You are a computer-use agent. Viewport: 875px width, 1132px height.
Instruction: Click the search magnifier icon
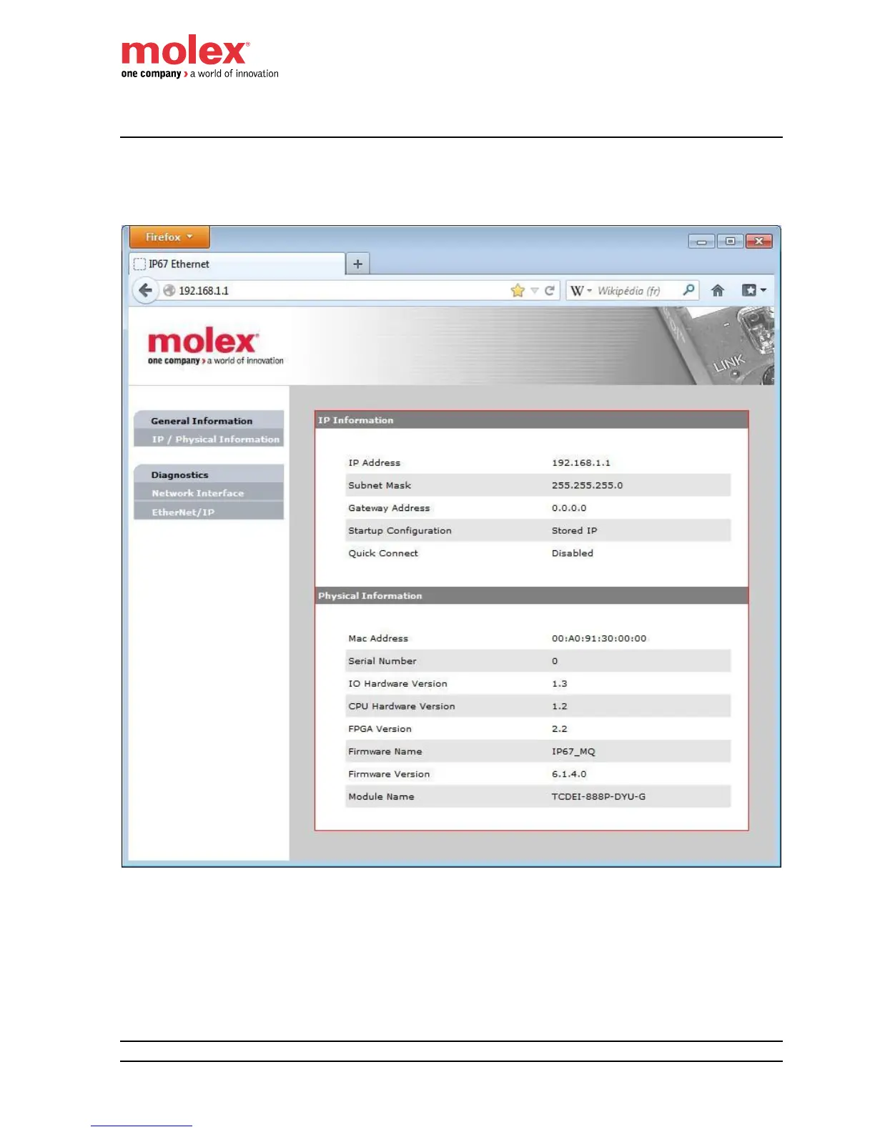688,290
